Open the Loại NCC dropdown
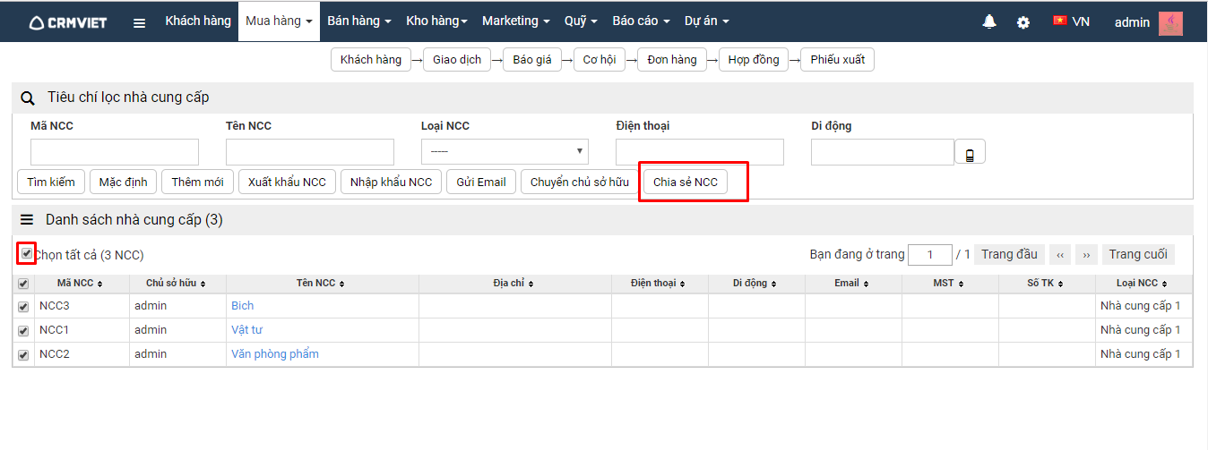The height and width of the screenshot is (450, 1208). coord(505,151)
